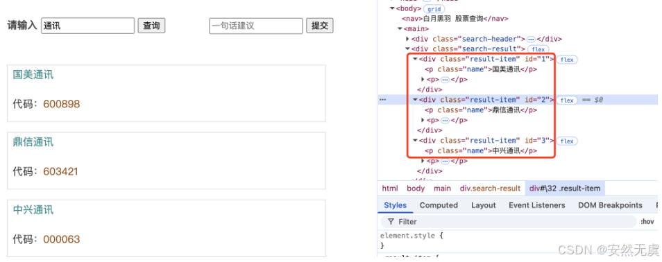This screenshot has width=662, height=262.
Task: Click the 提交 submit button
Action: pos(320,26)
